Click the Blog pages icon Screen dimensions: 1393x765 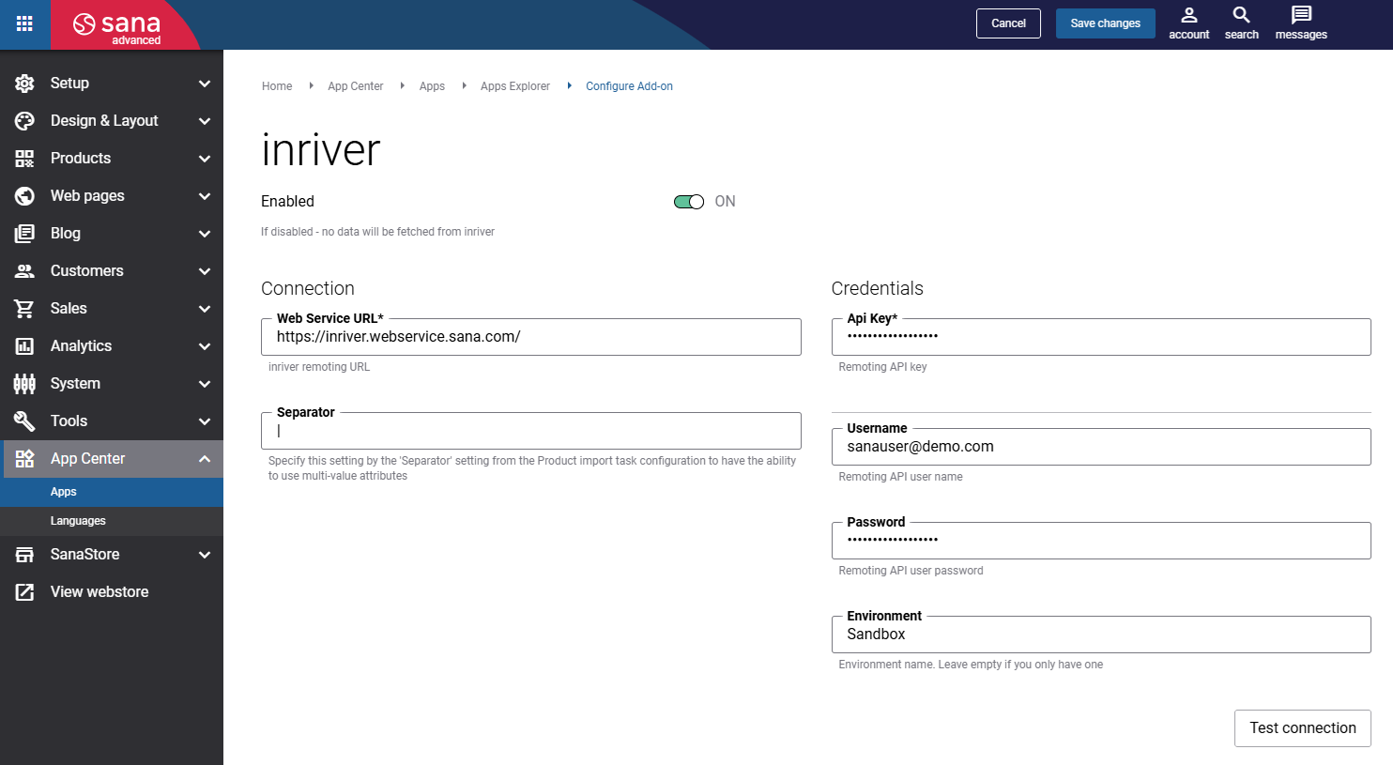point(24,234)
